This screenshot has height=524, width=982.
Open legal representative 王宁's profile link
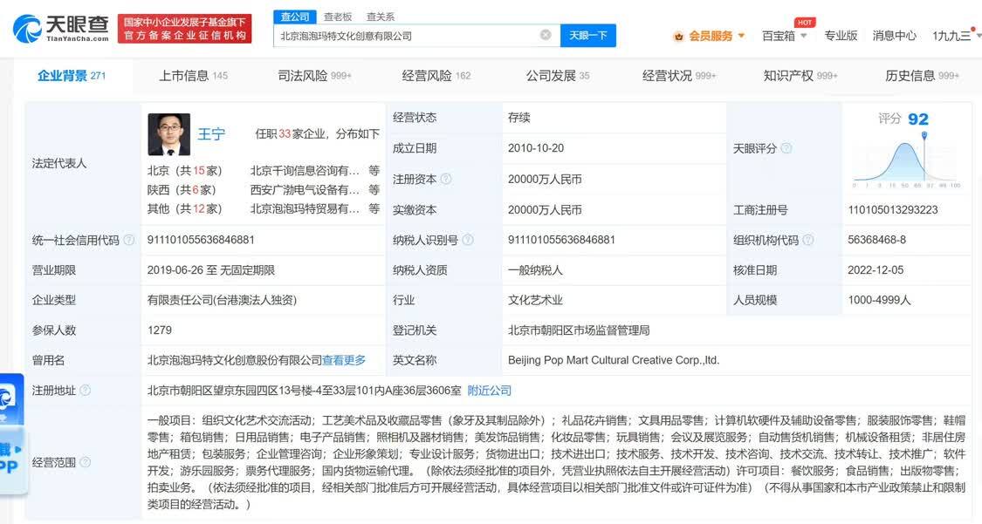(211, 133)
